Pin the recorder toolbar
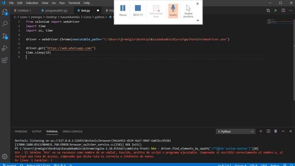 198,20
